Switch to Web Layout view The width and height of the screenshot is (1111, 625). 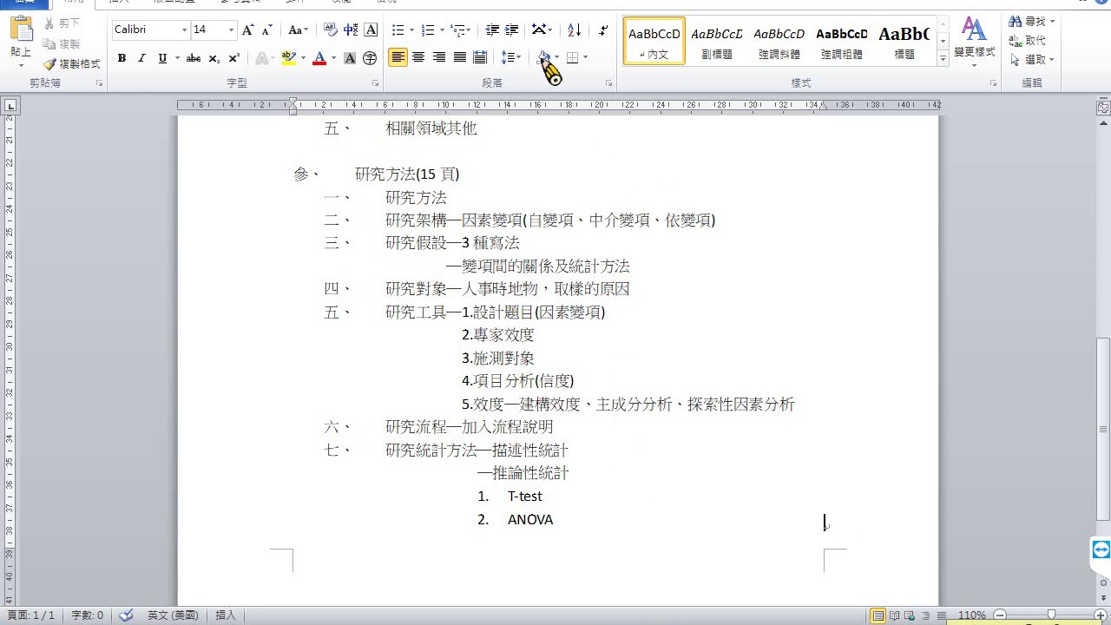coord(910,615)
